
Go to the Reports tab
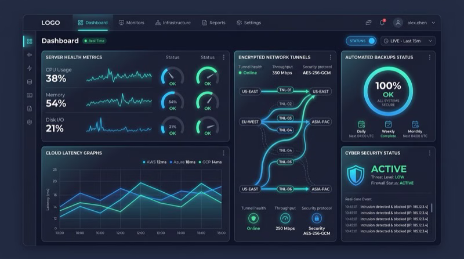pos(213,23)
